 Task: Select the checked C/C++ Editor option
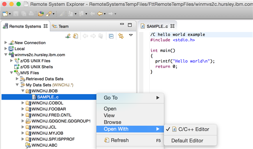[191, 129]
